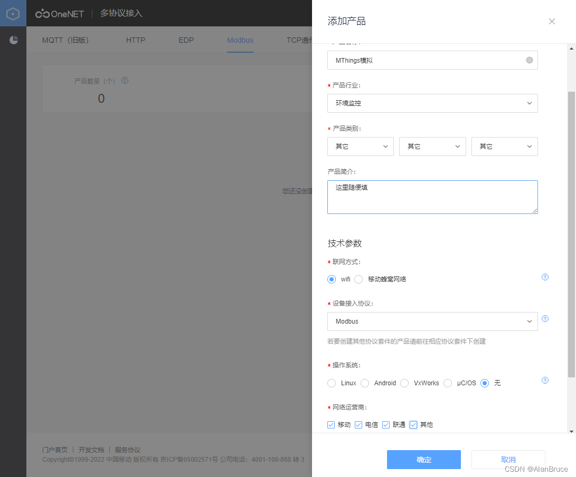
Task: Click the scrollbar down arrow
Action: coord(571,431)
